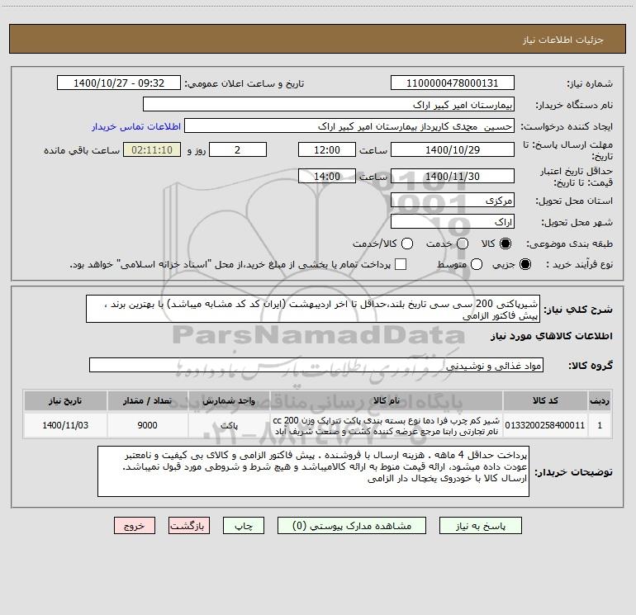The image size is (636, 615).
Task: Toggle the Islamic treasury payment checkbox
Action: point(401,264)
